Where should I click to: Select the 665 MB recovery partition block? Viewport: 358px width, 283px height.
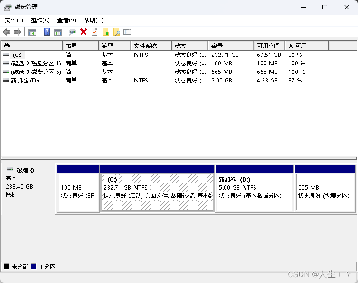325,192
